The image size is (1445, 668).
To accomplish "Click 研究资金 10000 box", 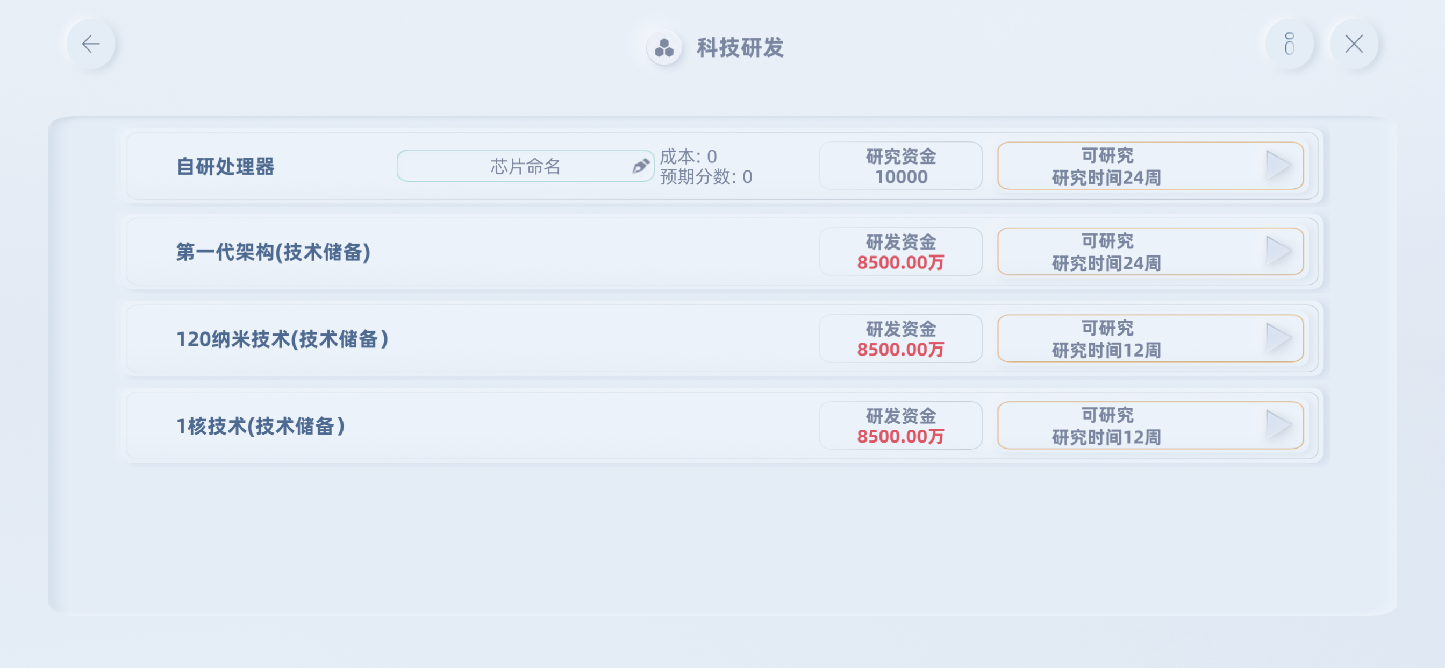I will tap(900, 166).
